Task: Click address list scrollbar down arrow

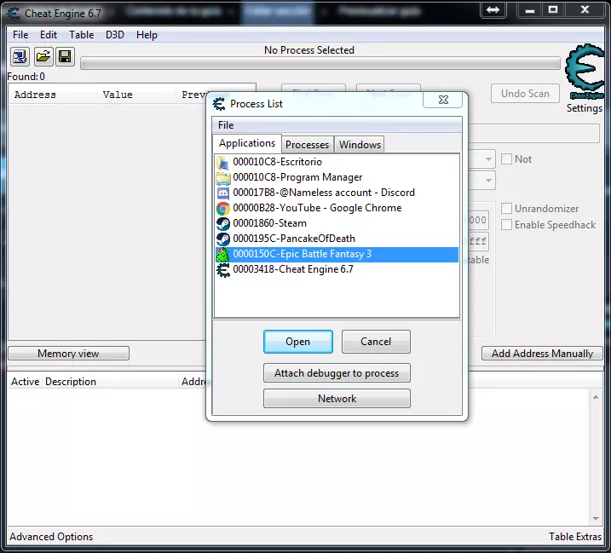Action: 596,518
